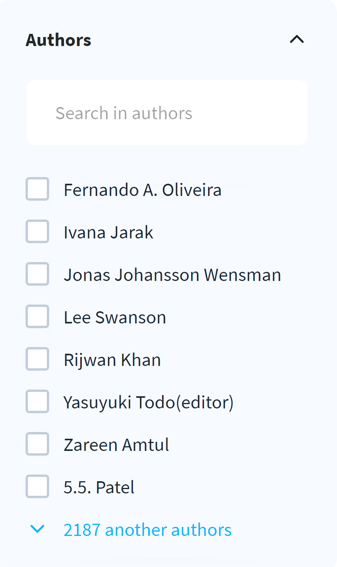Image resolution: width=337 pixels, height=567 pixels.
Task: Check the box next to Ivana Jarak
Action: click(x=37, y=232)
